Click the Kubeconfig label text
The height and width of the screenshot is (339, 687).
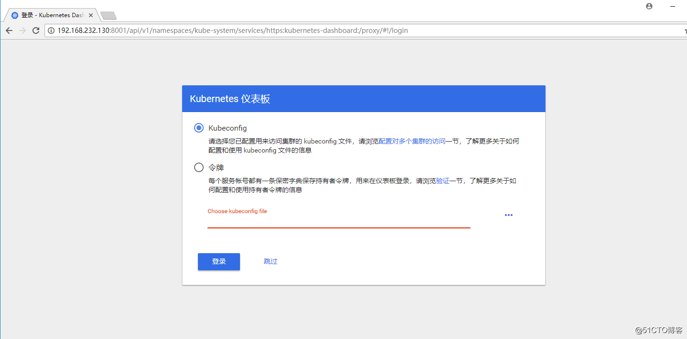point(228,128)
